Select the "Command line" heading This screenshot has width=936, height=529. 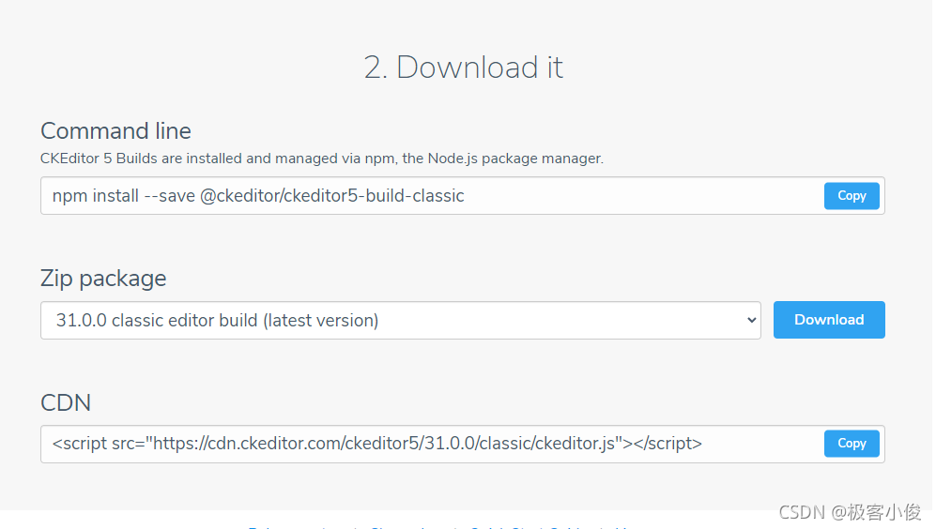tap(115, 130)
